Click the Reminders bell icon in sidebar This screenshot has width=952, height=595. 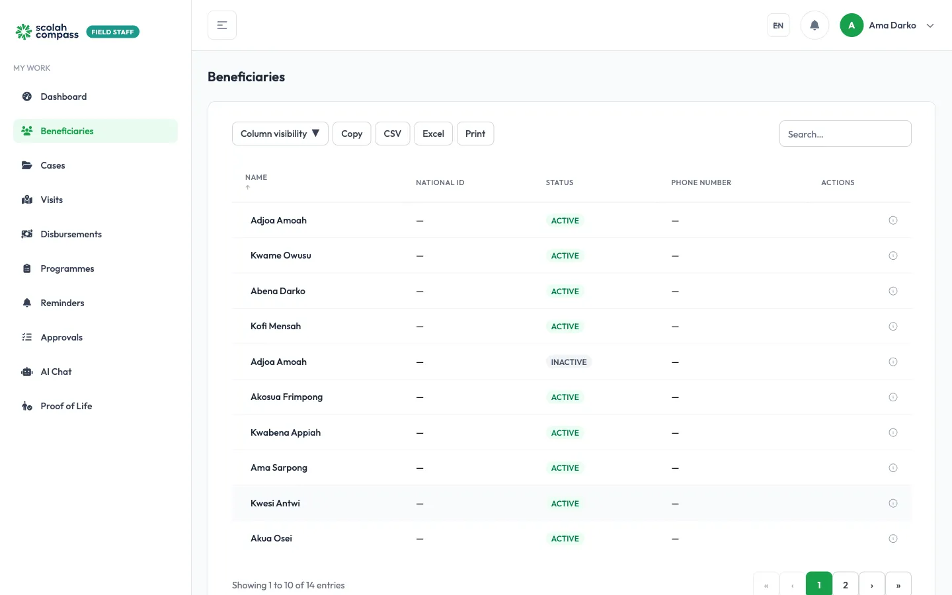pos(27,303)
